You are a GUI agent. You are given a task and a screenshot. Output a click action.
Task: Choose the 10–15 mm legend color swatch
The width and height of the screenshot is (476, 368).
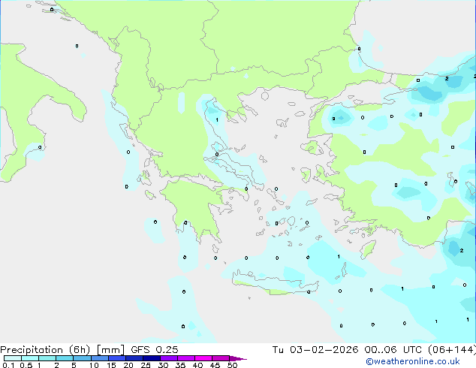coord(99,358)
